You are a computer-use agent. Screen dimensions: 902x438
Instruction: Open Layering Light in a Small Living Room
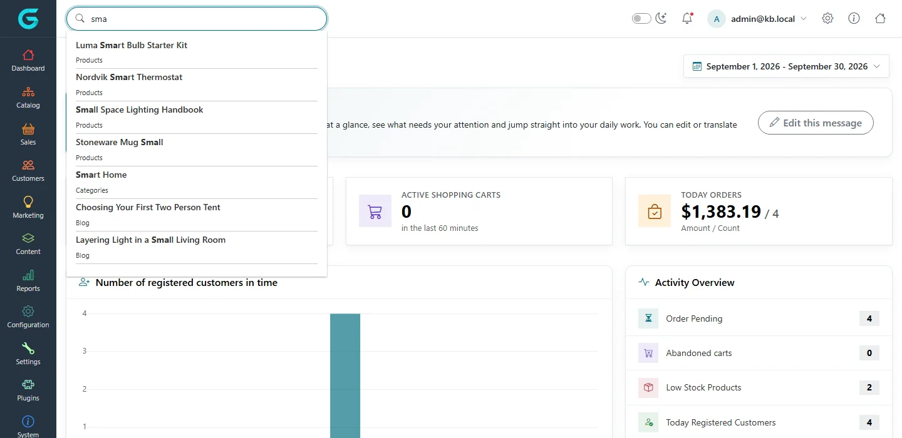point(197,248)
